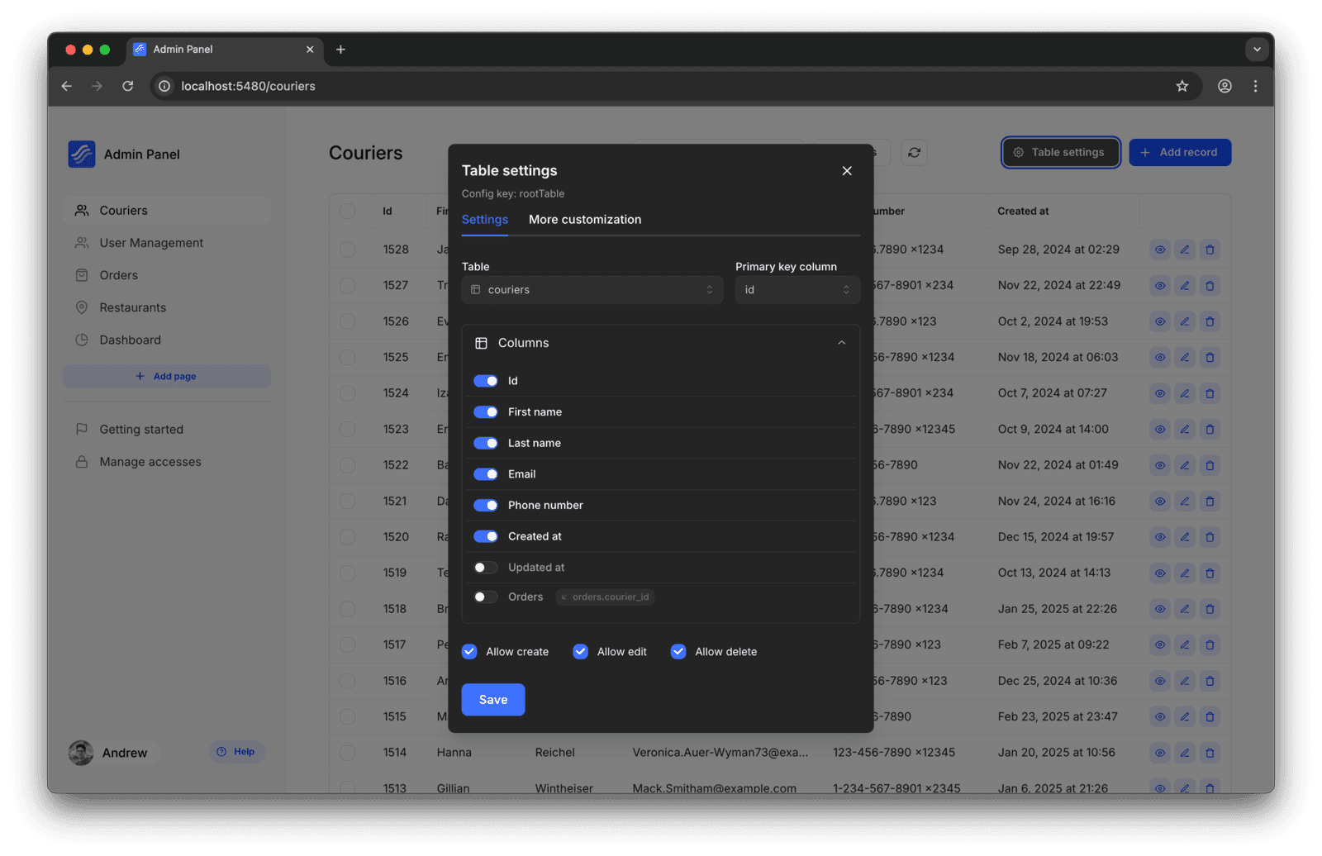View record 1528 eye icon

pos(1160,250)
